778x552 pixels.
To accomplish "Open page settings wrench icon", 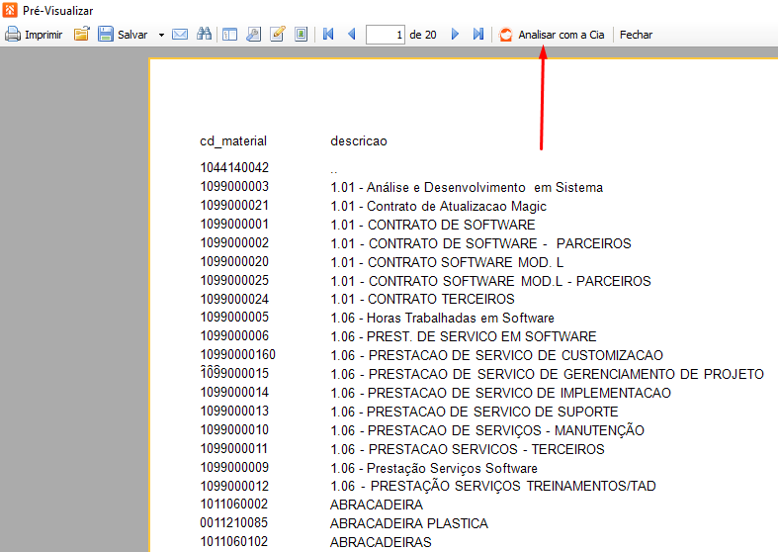I will [x=253, y=34].
